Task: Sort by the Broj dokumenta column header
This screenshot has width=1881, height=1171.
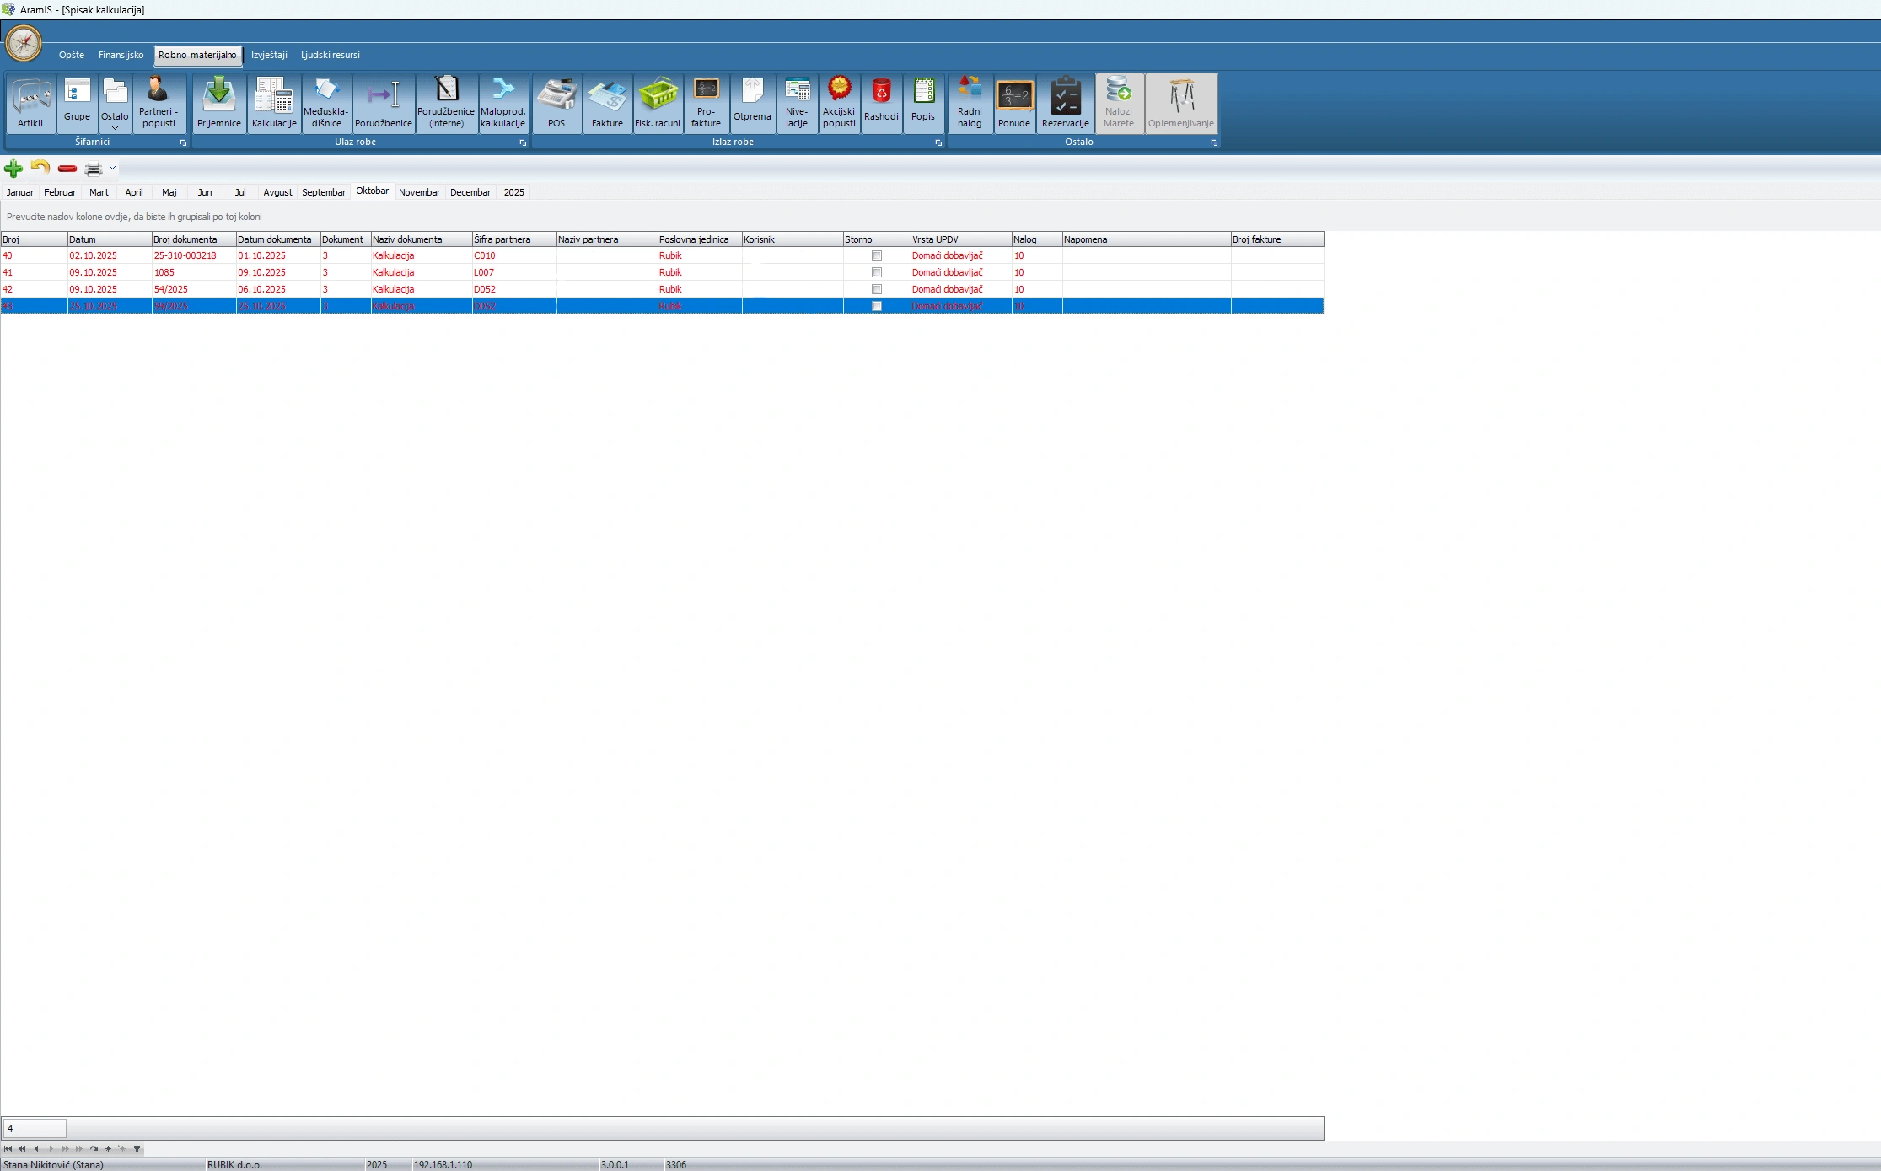Action: click(x=194, y=239)
